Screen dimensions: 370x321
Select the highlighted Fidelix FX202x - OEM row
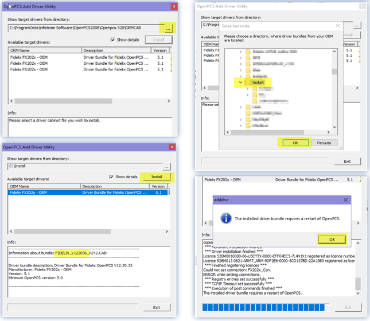[x=88, y=193]
